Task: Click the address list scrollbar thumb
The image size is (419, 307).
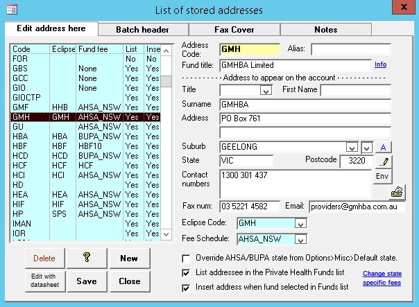Action: (166, 81)
